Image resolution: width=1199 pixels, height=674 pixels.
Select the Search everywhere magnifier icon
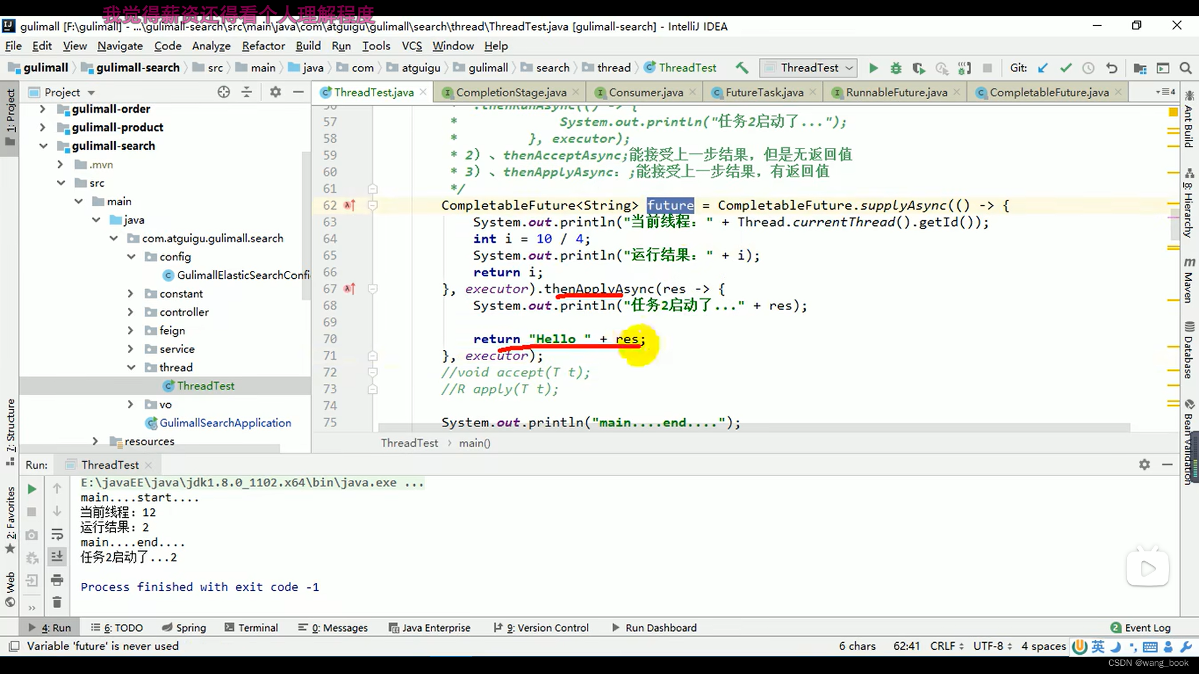pos(1187,67)
